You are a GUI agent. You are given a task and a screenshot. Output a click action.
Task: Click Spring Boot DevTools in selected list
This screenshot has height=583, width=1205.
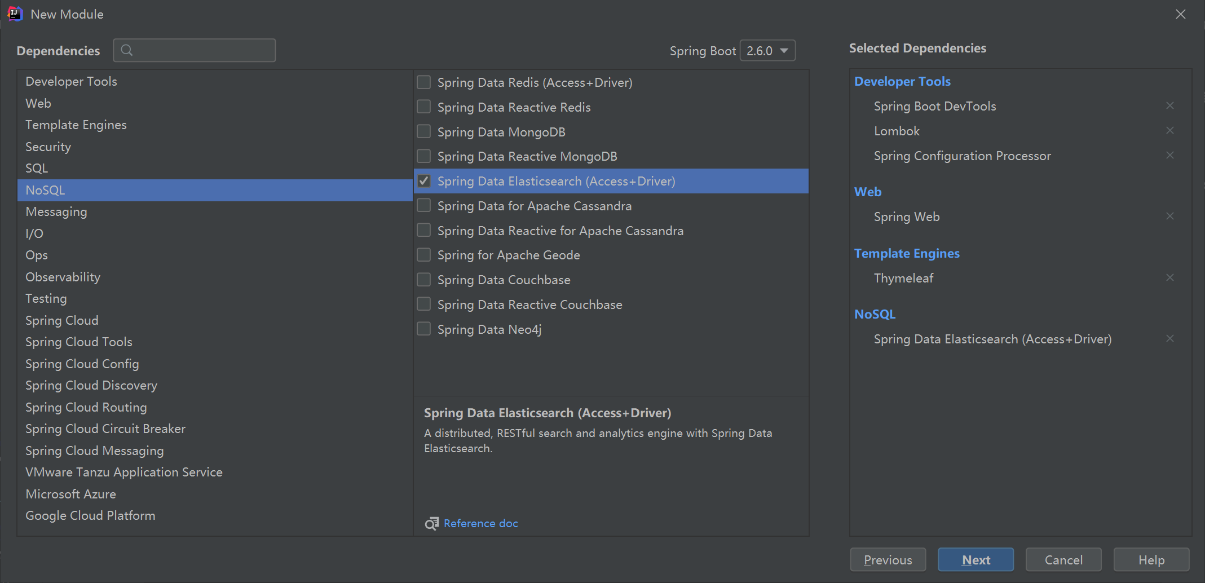[x=935, y=106]
